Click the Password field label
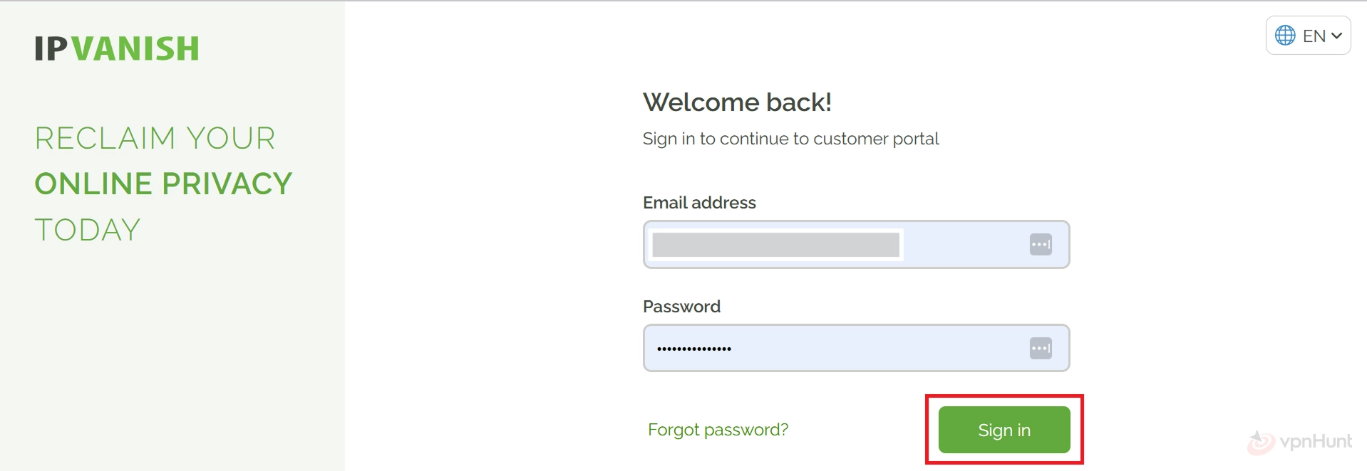This screenshot has width=1367, height=471. click(x=681, y=307)
